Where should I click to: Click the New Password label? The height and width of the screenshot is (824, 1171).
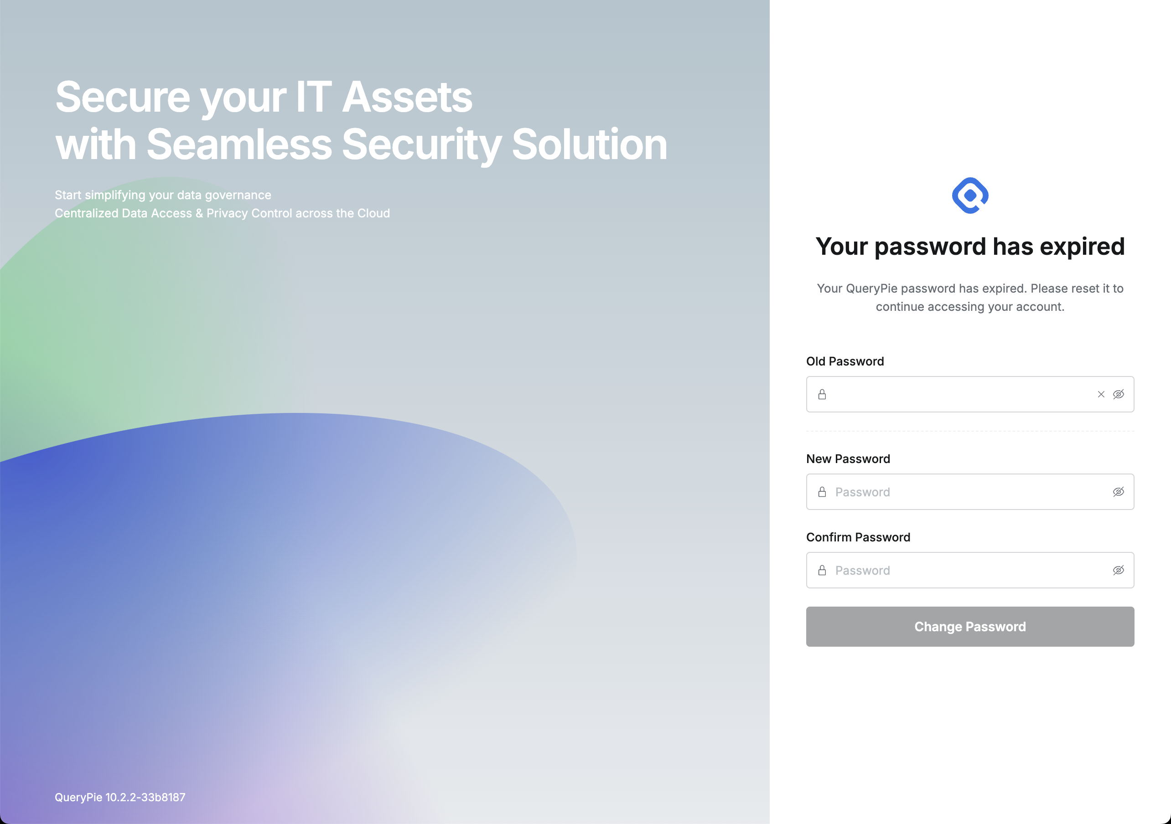[848, 458]
